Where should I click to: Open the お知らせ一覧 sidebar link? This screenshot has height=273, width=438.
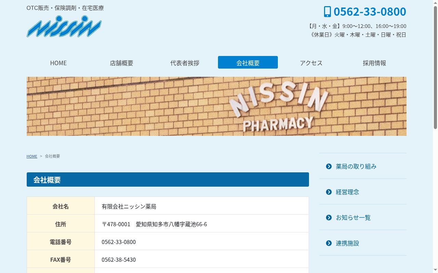tap(363, 217)
